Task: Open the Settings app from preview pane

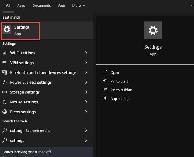Action: pyautogui.click(x=115, y=73)
